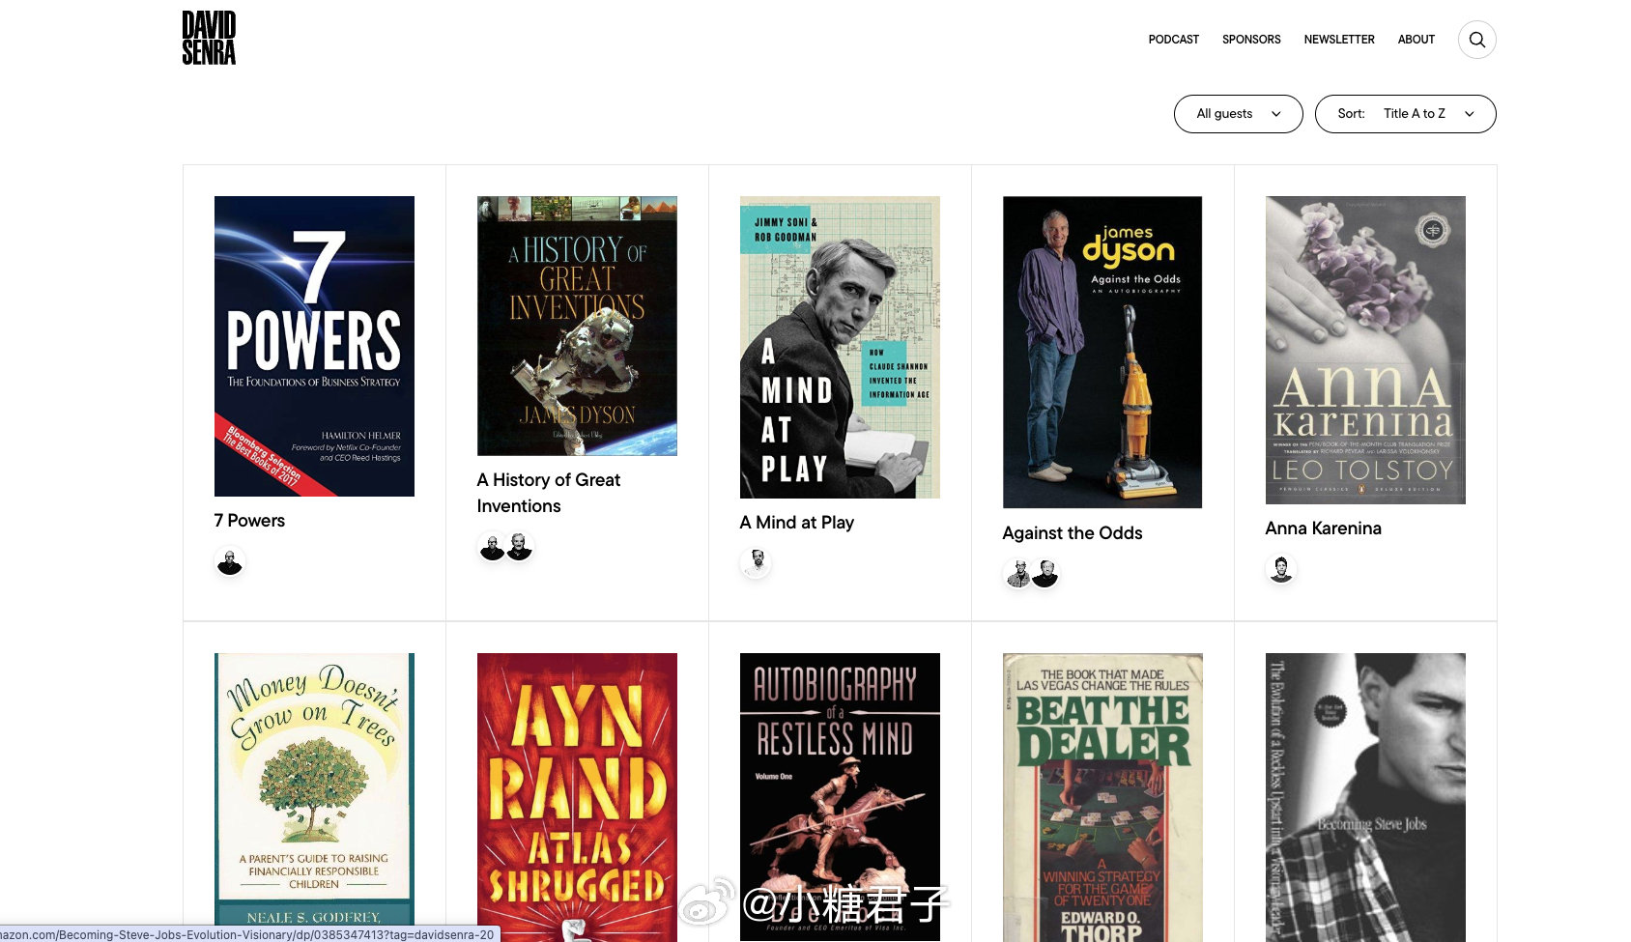Image resolution: width=1631 pixels, height=942 pixels.
Task: View the A History of Great Inventions cover
Action: tap(577, 326)
